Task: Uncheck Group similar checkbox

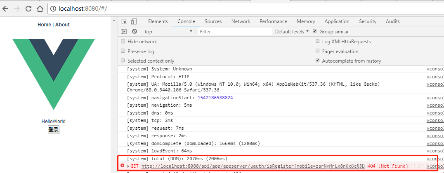Action: [314, 31]
